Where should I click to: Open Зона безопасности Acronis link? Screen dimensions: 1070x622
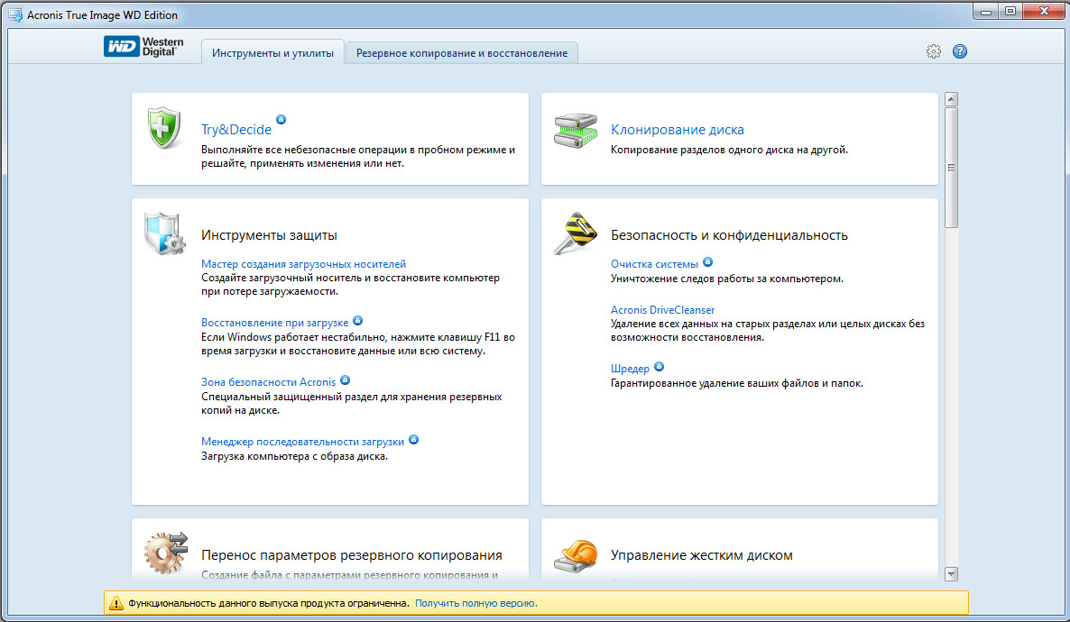click(x=268, y=382)
